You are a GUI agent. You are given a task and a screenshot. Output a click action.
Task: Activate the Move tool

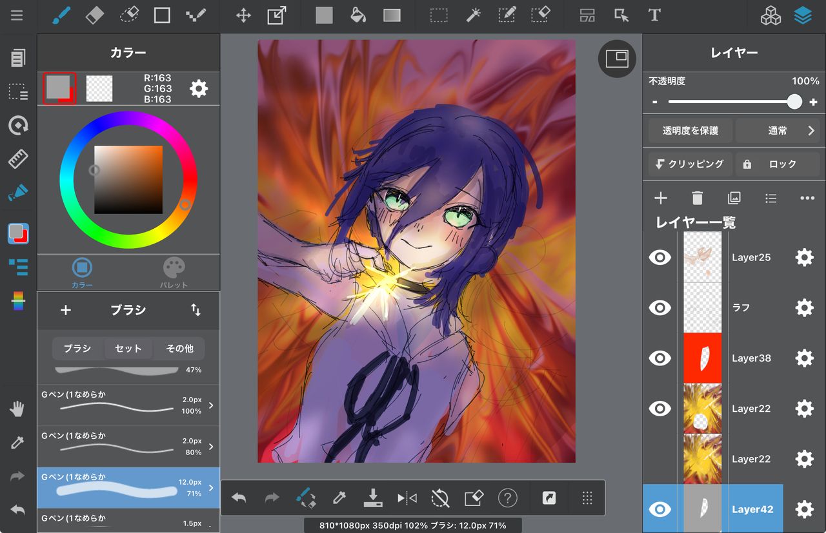[243, 15]
